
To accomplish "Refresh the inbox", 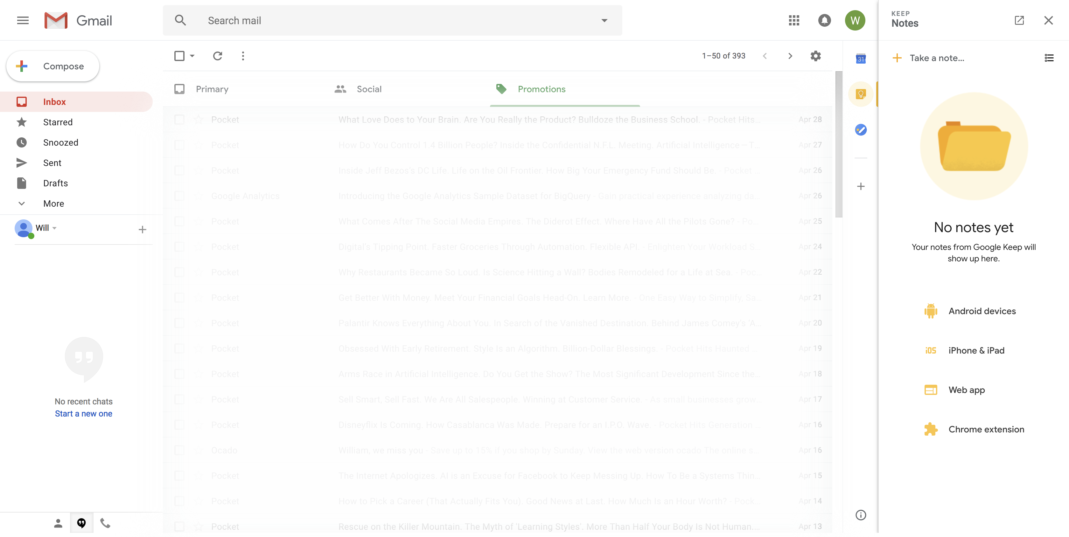I will pos(217,56).
